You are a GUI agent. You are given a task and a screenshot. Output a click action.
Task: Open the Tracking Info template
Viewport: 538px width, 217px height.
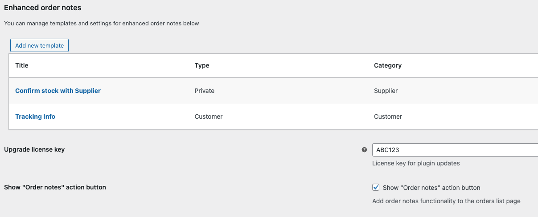coord(35,117)
